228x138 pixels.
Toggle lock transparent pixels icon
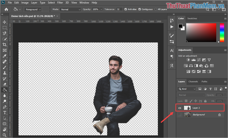[186, 101]
